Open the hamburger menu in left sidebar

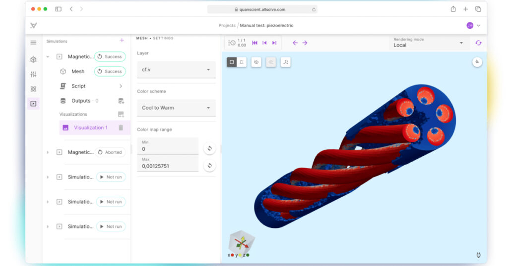[33, 43]
